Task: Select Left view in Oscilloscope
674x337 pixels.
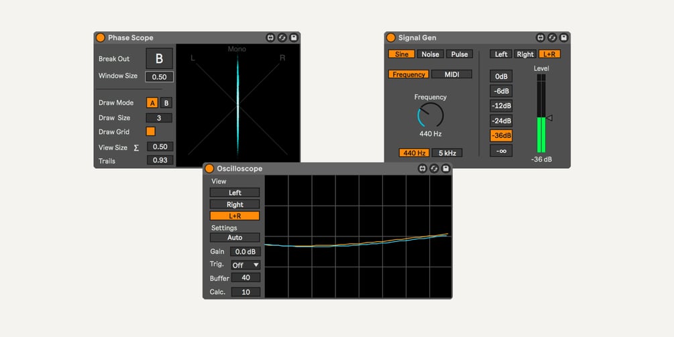Action: [235, 193]
